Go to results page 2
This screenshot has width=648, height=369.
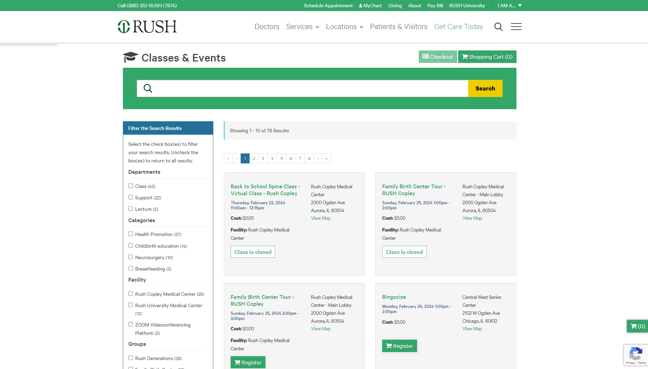pyautogui.click(x=254, y=159)
